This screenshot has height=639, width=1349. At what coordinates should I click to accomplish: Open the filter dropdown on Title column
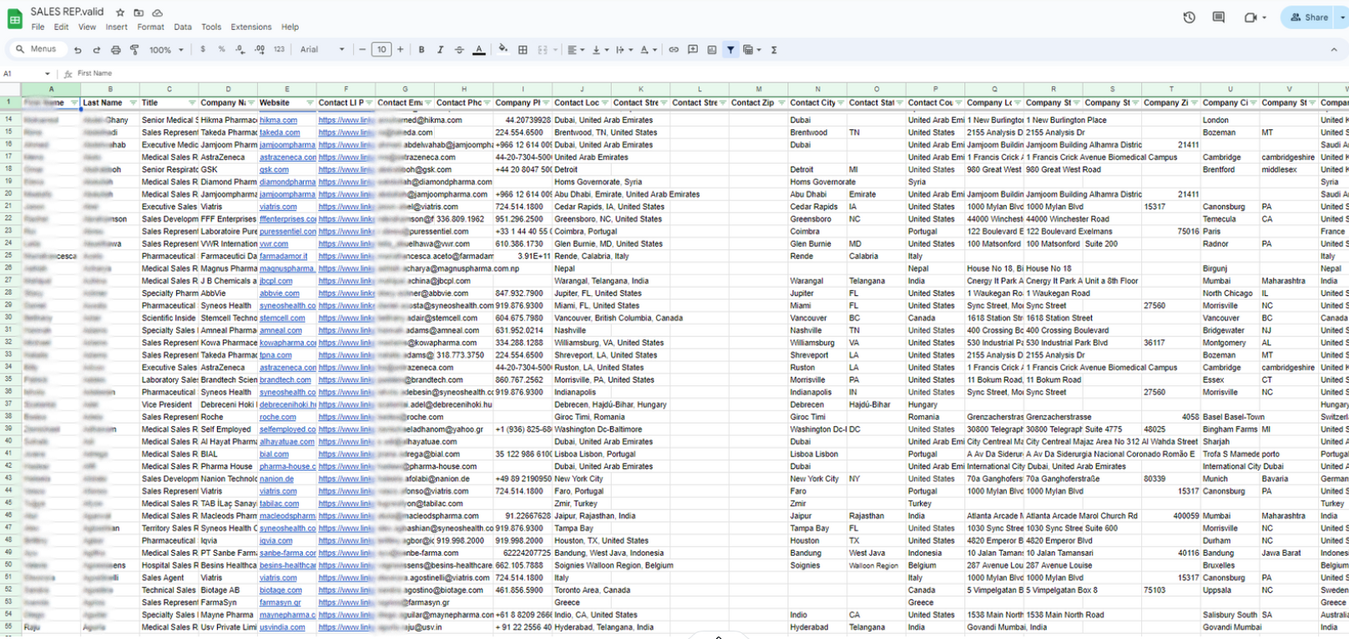point(192,103)
